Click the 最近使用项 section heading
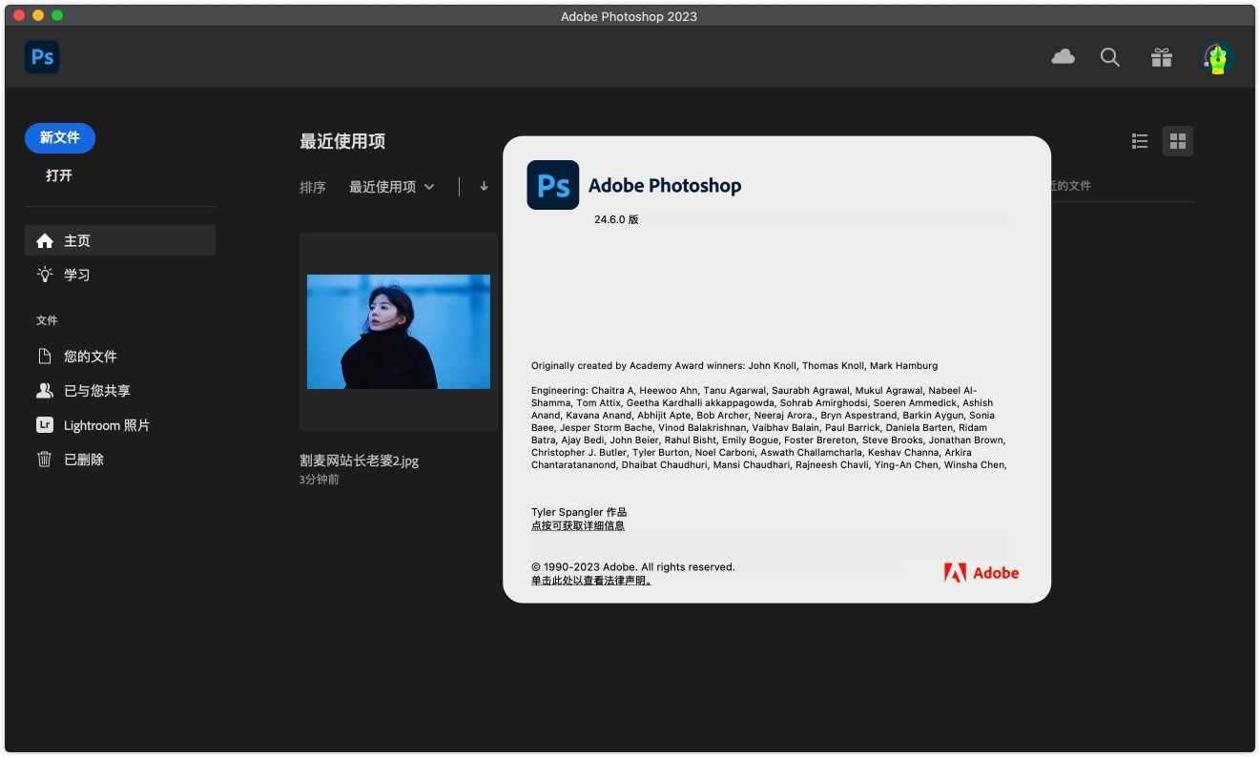 (x=342, y=141)
